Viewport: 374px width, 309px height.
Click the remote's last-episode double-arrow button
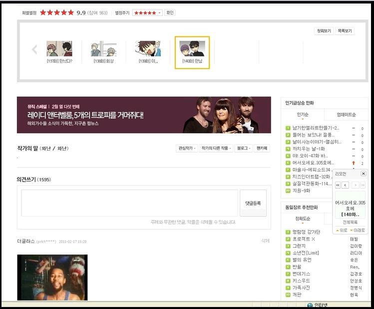tap(363, 185)
